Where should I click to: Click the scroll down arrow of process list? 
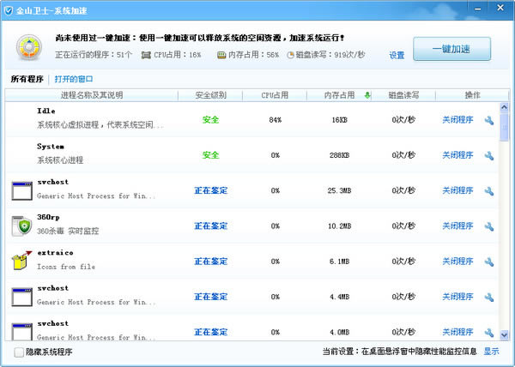point(504,333)
